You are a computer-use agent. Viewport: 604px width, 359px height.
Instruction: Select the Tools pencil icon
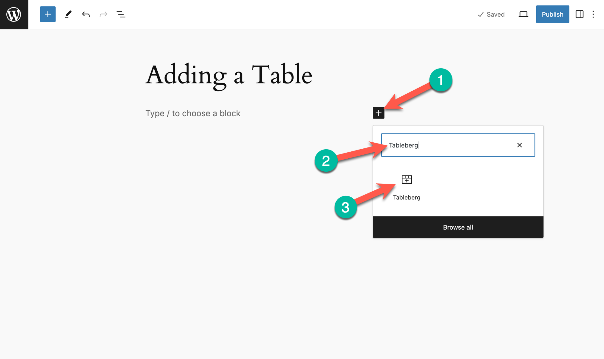68,14
